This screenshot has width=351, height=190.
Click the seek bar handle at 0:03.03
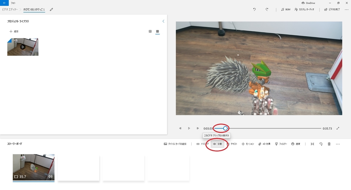225,128
